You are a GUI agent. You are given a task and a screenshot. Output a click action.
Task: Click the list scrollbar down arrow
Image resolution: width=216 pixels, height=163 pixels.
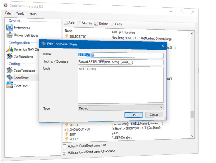192,136
